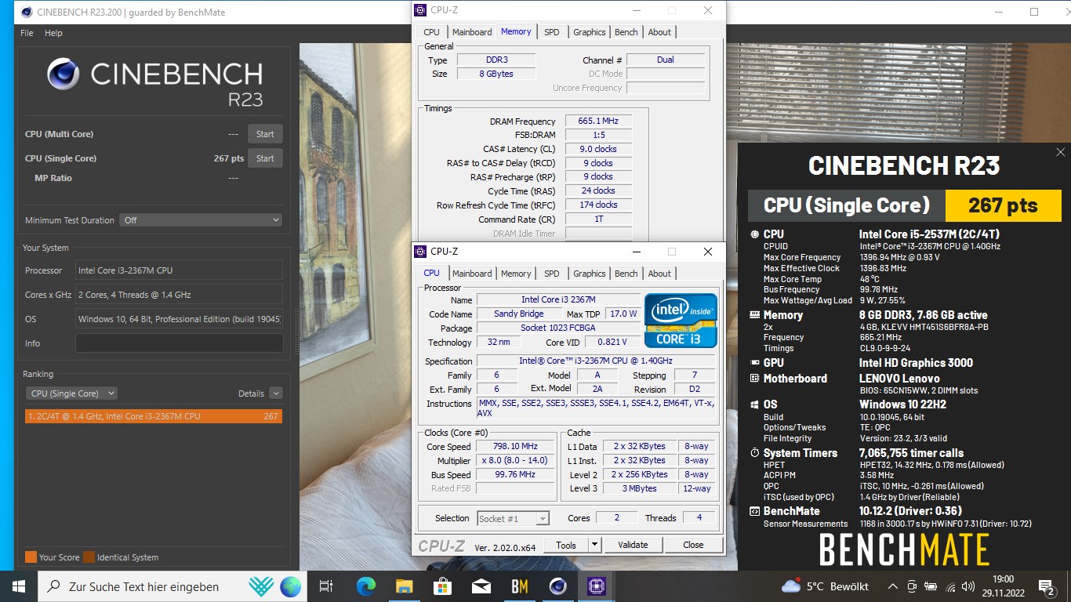Open SPD tab in lower CPU-Z
The width and height of the screenshot is (1071, 602).
[552, 274]
